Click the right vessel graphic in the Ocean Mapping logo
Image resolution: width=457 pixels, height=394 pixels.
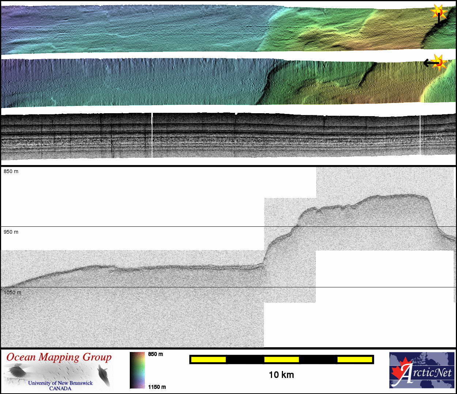[104, 375]
